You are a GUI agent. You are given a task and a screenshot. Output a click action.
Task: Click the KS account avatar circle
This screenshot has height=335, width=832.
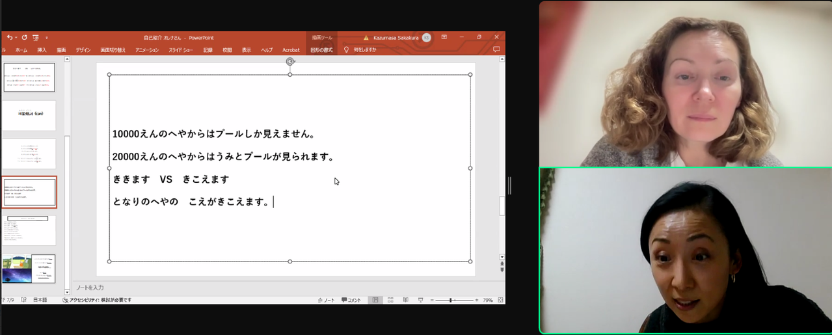pos(427,38)
